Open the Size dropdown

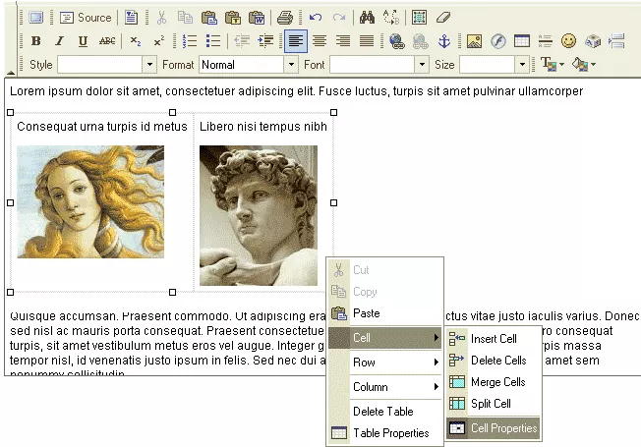(494, 65)
